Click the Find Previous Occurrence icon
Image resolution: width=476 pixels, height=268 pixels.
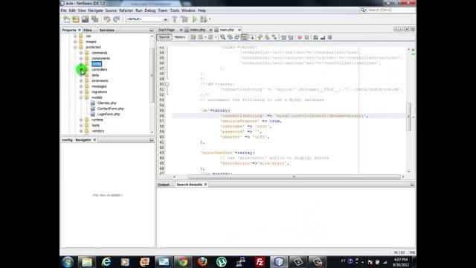[230, 37]
